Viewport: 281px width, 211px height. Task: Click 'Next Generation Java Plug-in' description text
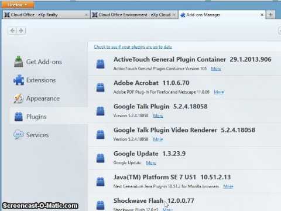click(166, 186)
